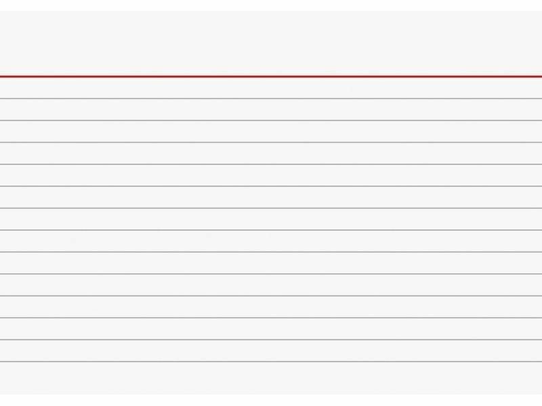Click the blank header area above red line
The width and height of the screenshot is (542, 406).
click(271, 42)
